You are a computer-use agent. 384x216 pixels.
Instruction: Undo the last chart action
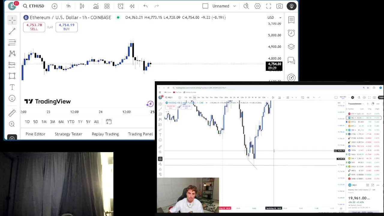[145, 6]
